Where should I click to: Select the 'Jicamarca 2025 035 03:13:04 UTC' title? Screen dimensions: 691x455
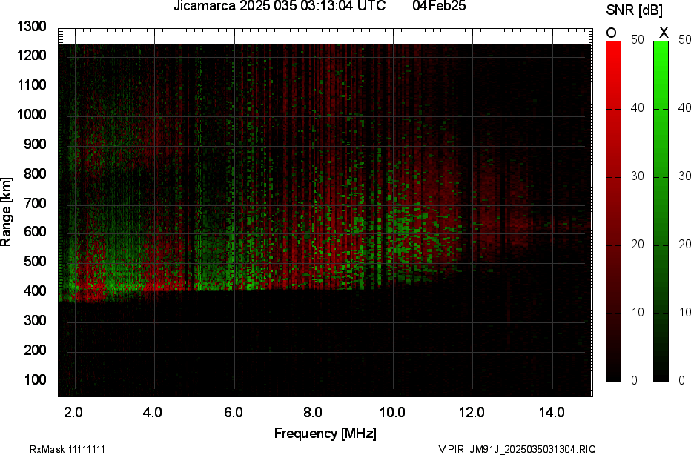click(x=280, y=7)
